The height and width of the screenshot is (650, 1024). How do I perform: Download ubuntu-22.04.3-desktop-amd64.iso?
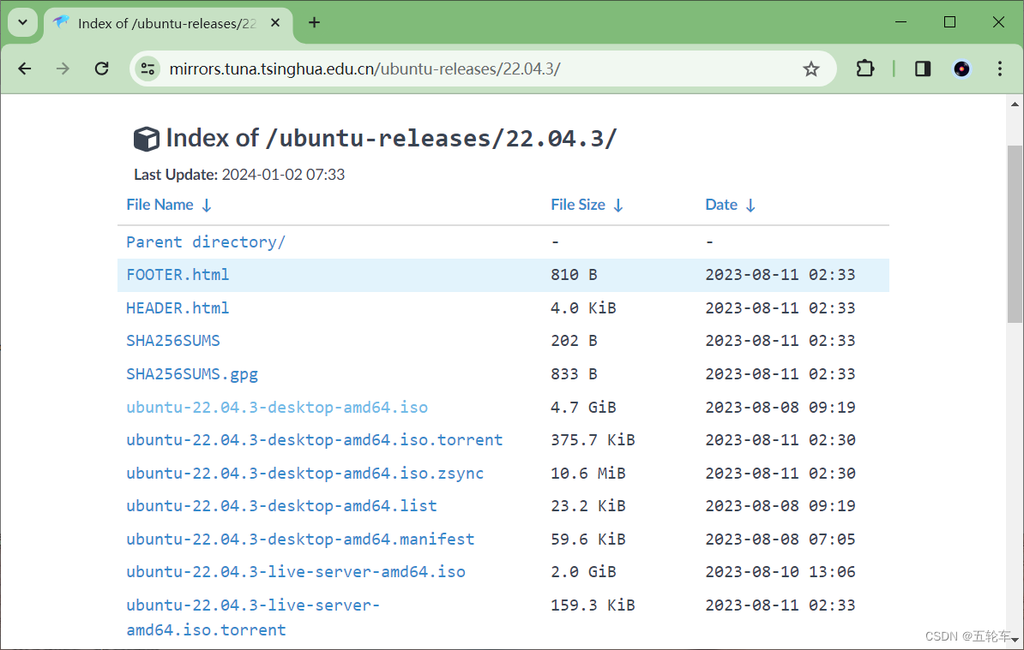(277, 407)
